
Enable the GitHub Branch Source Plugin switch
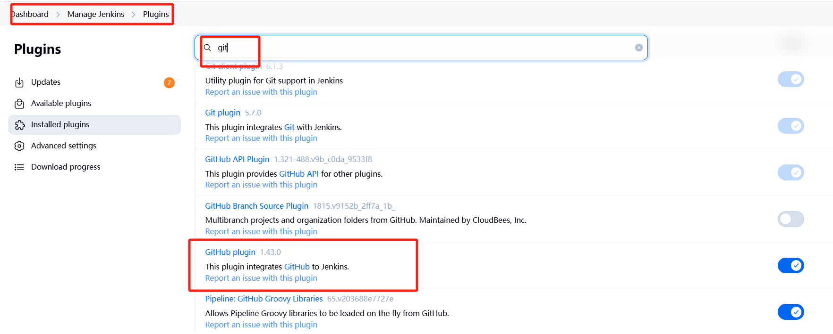coord(790,219)
